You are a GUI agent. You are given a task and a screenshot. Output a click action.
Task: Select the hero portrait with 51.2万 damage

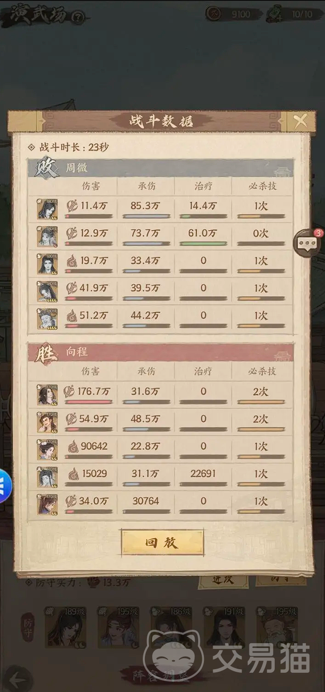coord(47,319)
